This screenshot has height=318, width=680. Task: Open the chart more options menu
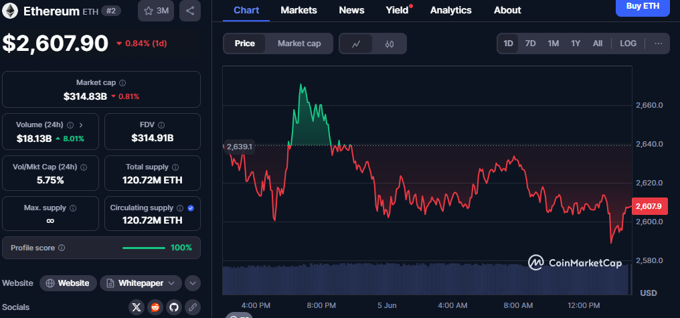(x=659, y=44)
